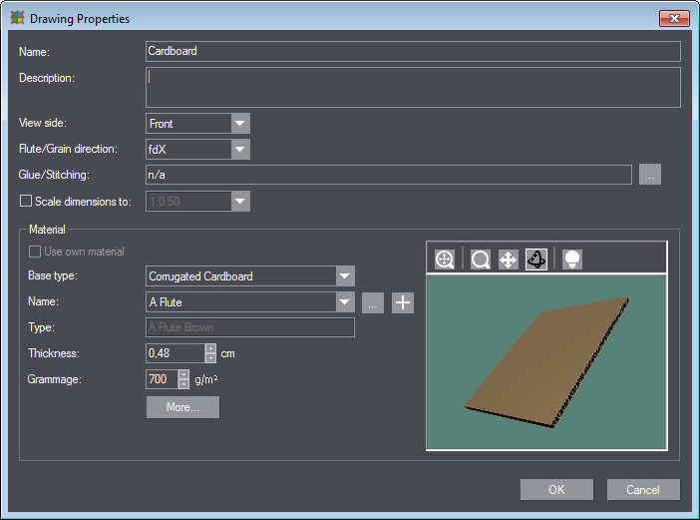This screenshot has height=520, width=700.
Task: Activate the 3D rotate tool in preview
Action: tap(536, 260)
